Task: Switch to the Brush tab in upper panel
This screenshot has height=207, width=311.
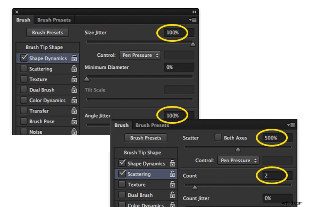Action: pos(23,20)
